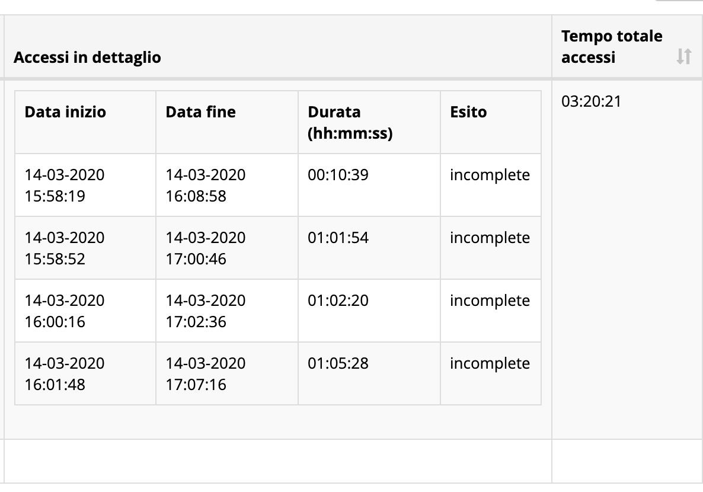Image resolution: width=703 pixels, height=492 pixels.
Task: Select duration 01:02:20 cell
Action: coord(338,301)
